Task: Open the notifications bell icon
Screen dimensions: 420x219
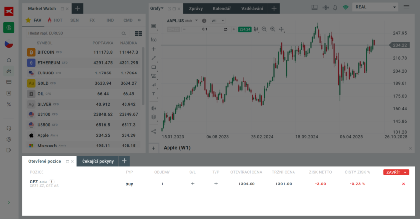Action: [x=335, y=7]
